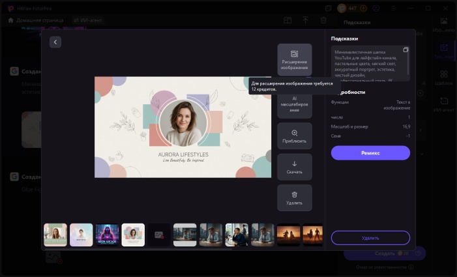Open the failed image placeholder thumbnail
The height and width of the screenshot is (277, 457).
(158, 235)
